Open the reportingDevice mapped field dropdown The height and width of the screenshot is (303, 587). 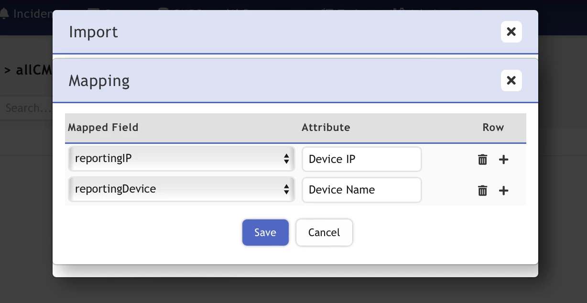tap(181, 189)
